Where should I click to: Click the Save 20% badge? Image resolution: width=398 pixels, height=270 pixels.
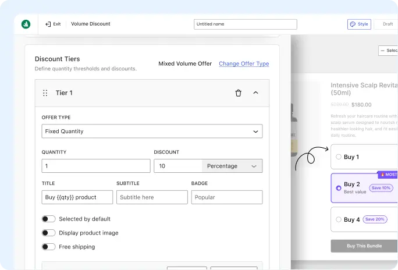coord(375,219)
